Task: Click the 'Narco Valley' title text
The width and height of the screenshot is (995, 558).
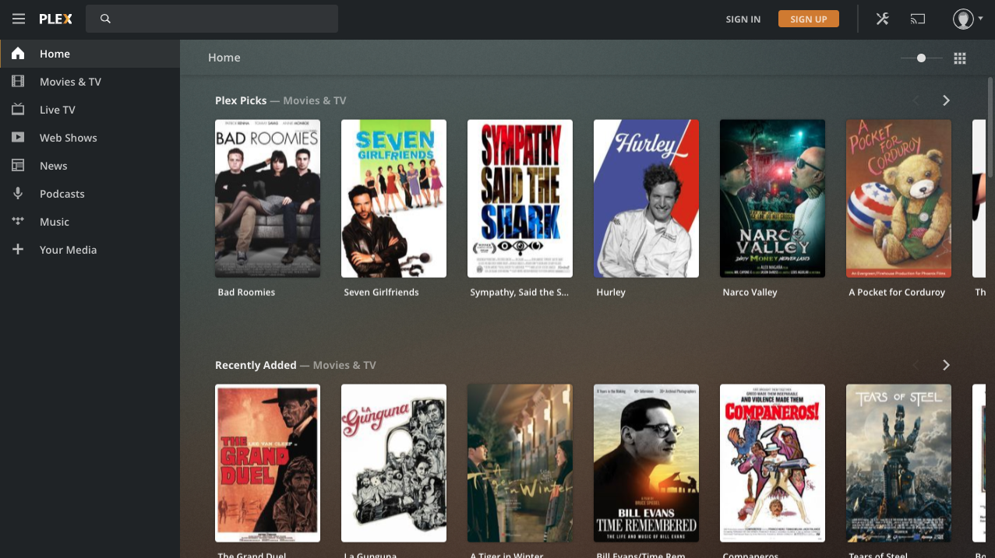Action: [x=750, y=293]
